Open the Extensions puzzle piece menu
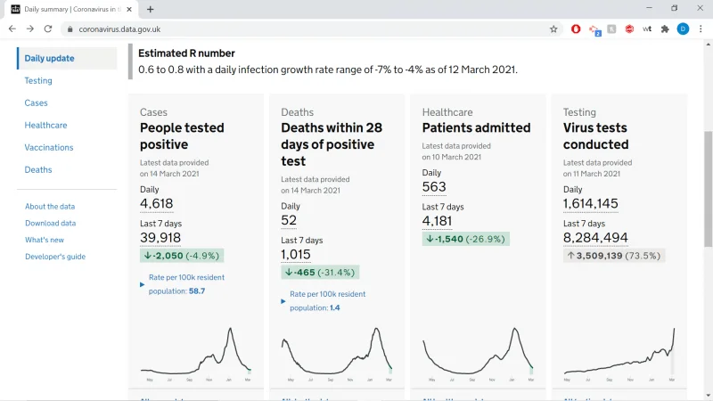The height and width of the screenshot is (401, 713). [665, 29]
